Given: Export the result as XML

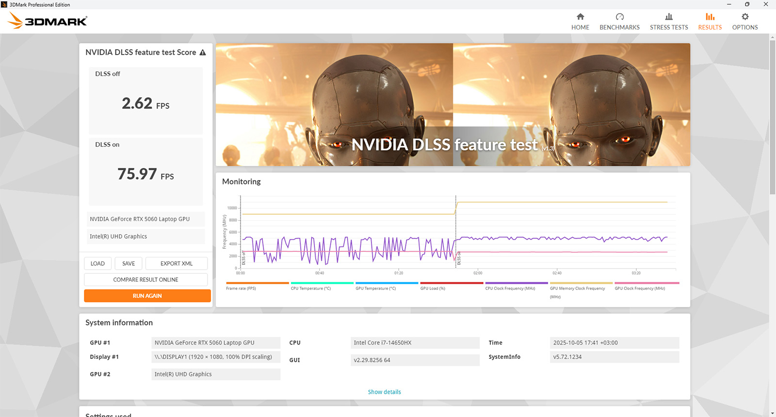Looking at the screenshot, I should coord(177,264).
